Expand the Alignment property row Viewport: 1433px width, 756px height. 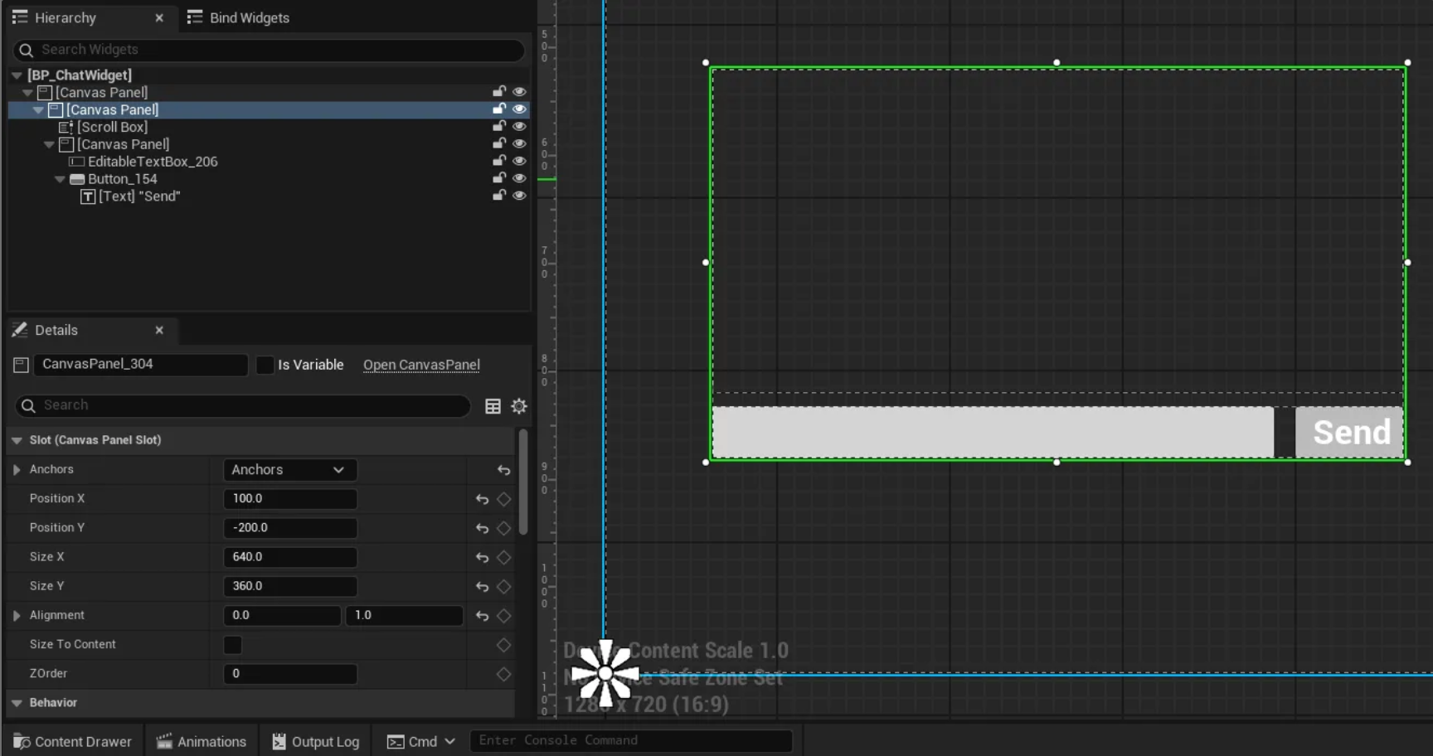click(17, 616)
